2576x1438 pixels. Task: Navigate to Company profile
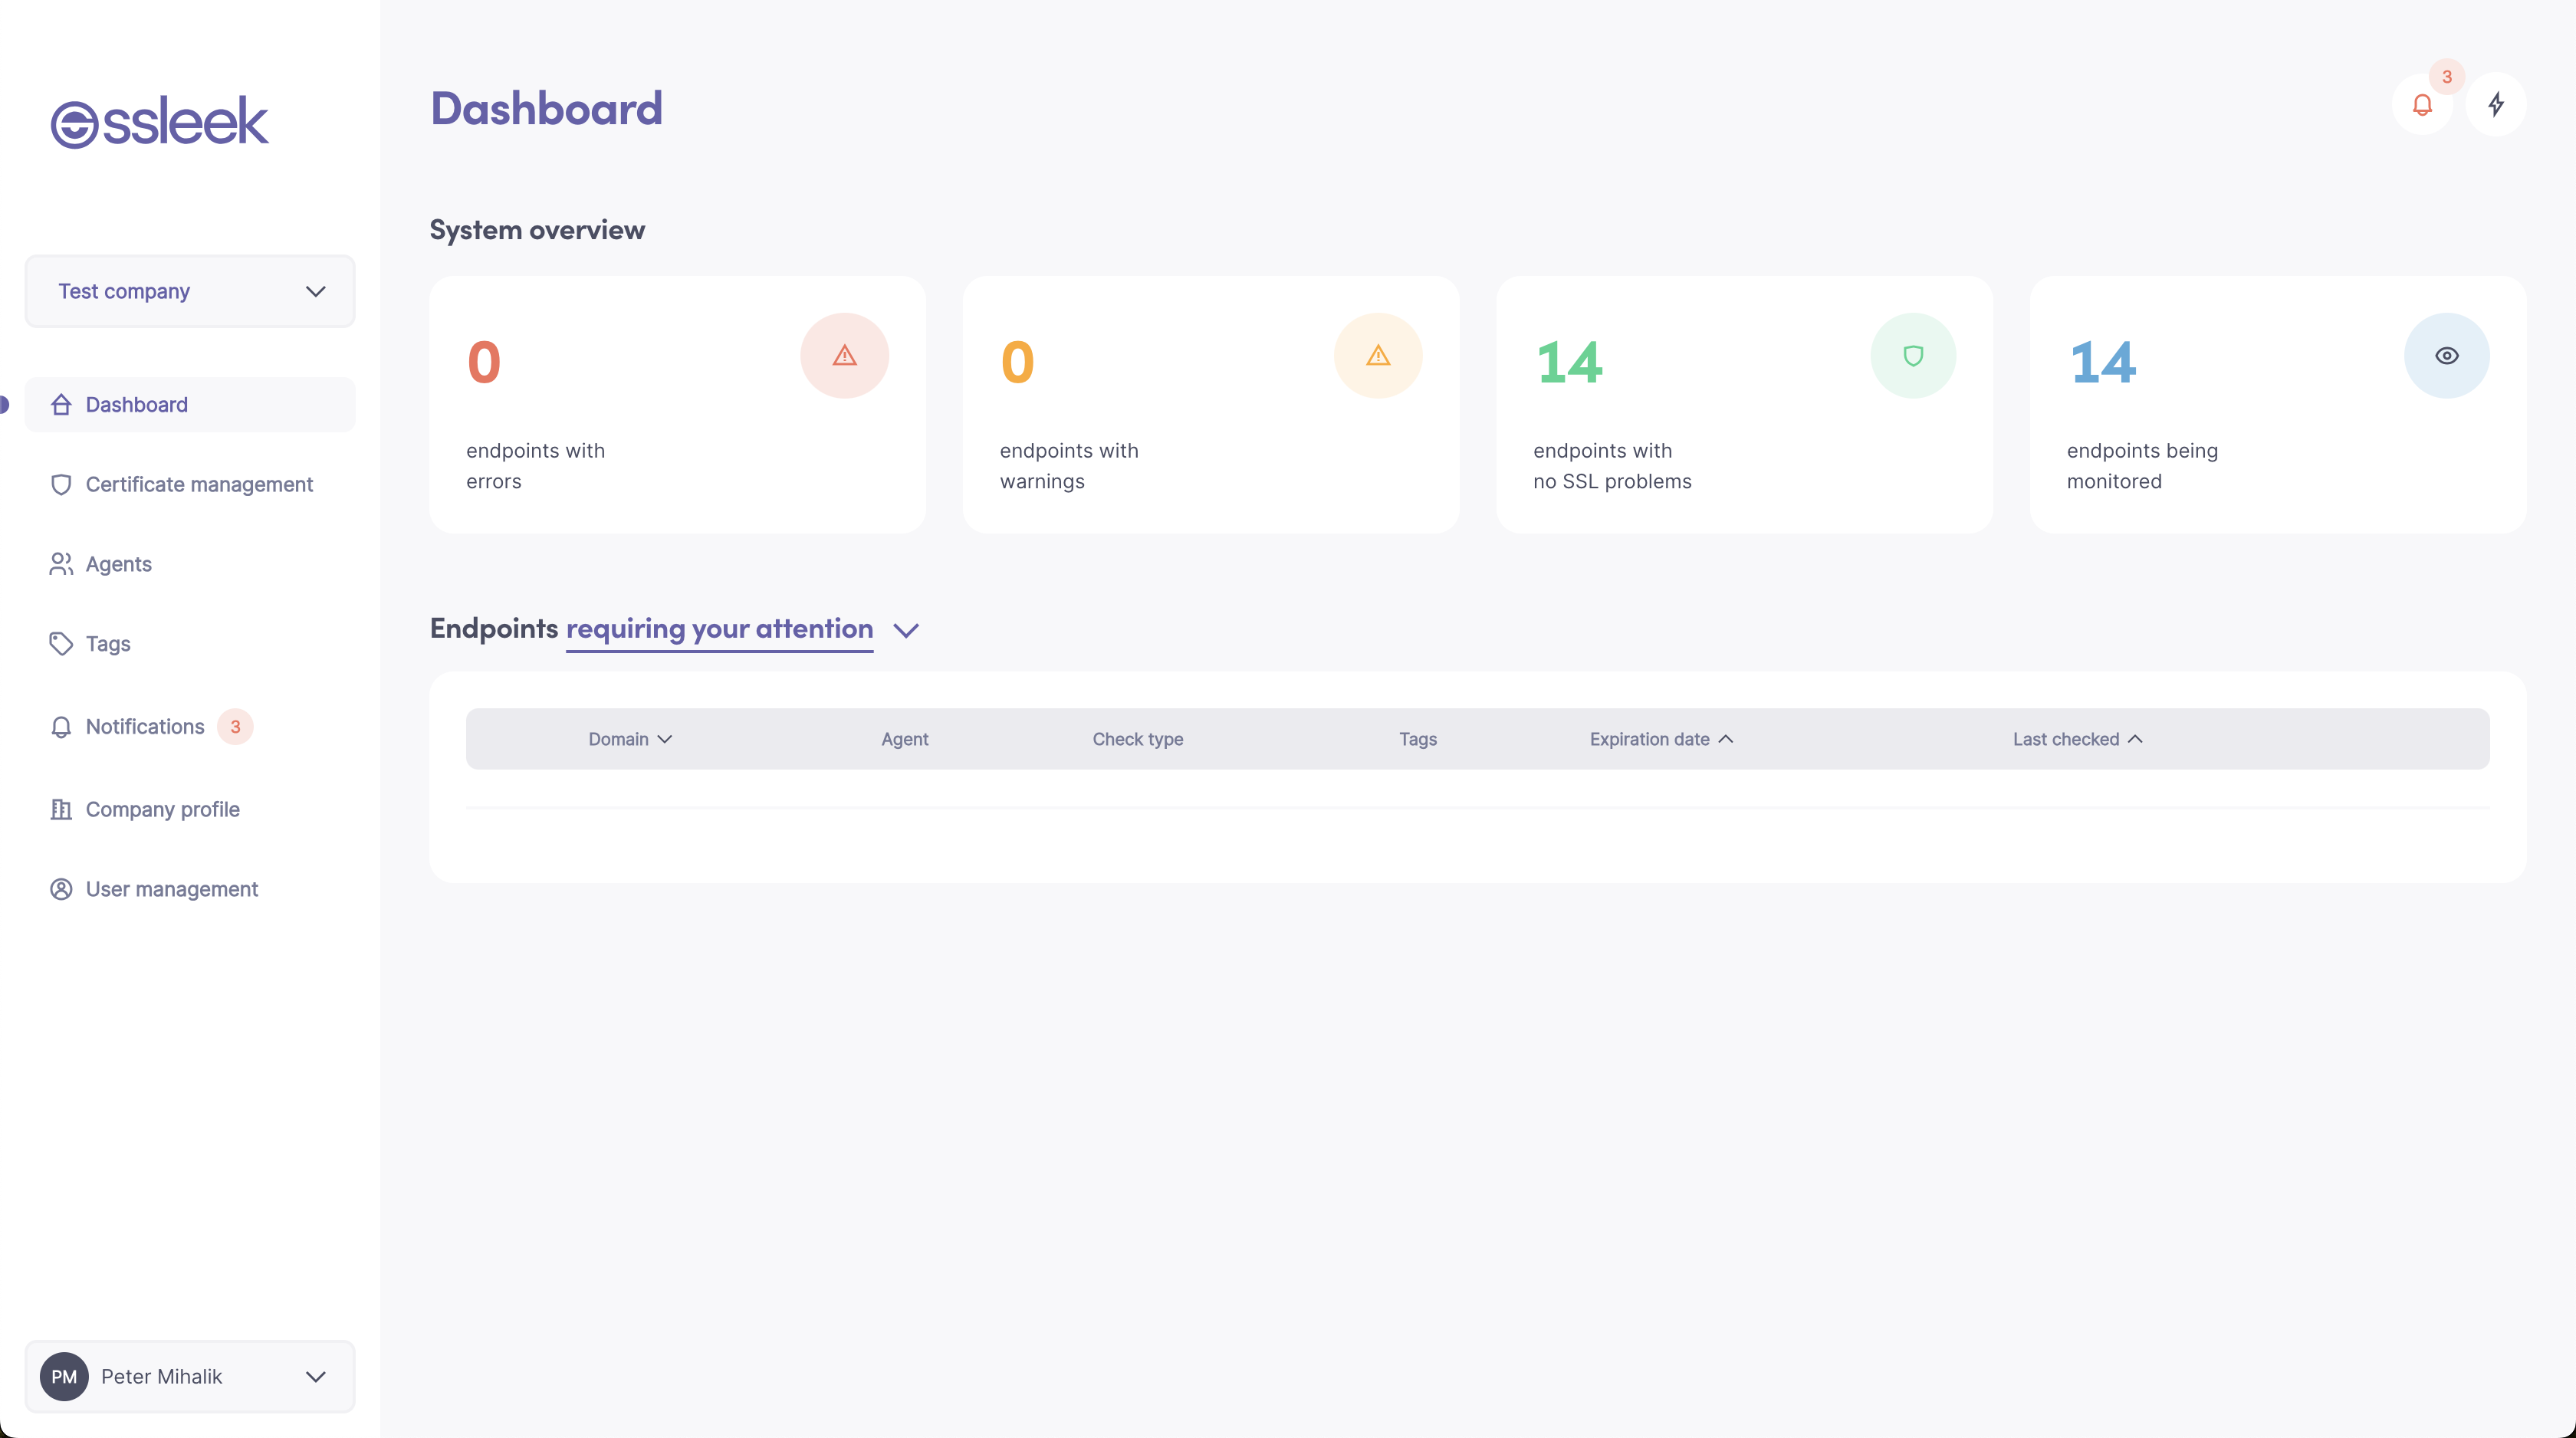click(162, 809)
